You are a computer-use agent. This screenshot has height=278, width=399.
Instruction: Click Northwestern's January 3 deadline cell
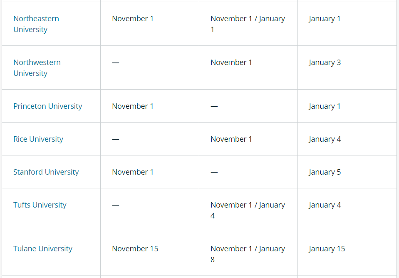[325, 63]
